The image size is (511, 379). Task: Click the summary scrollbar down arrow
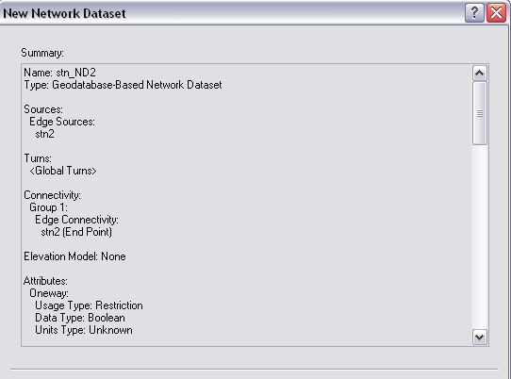pyautogui.click(x=479, y=337)
